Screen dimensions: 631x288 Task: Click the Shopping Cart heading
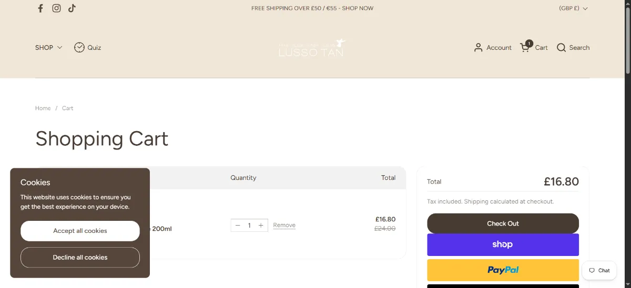point(102,139)
